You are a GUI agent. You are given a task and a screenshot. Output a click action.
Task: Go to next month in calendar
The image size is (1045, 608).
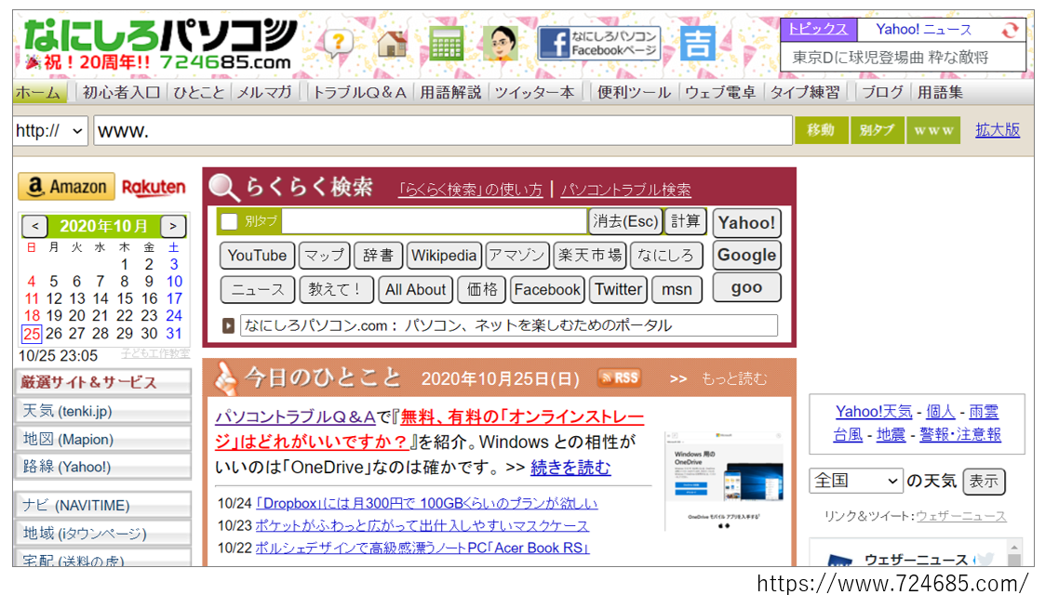click(173, 226)
